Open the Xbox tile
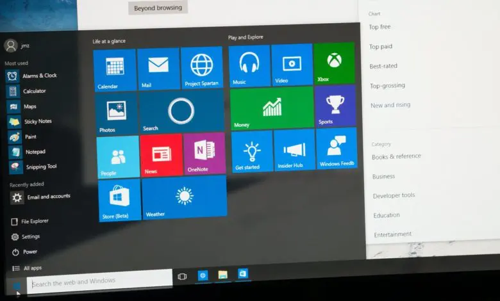500x301 pixels. [334, 63]
